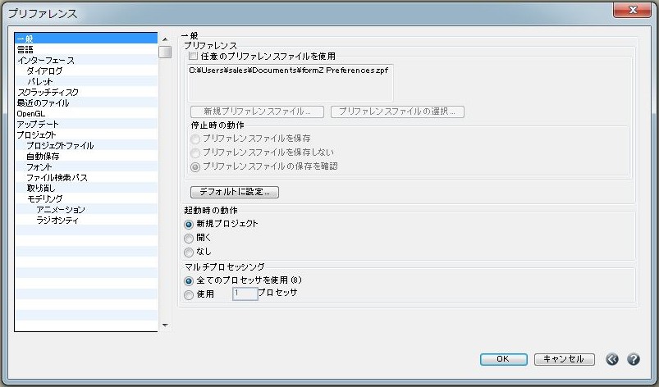The width and height of the screenshot is (659, 387).
Task: Open help with the question mark icon
Action: (x=634, y=359)
